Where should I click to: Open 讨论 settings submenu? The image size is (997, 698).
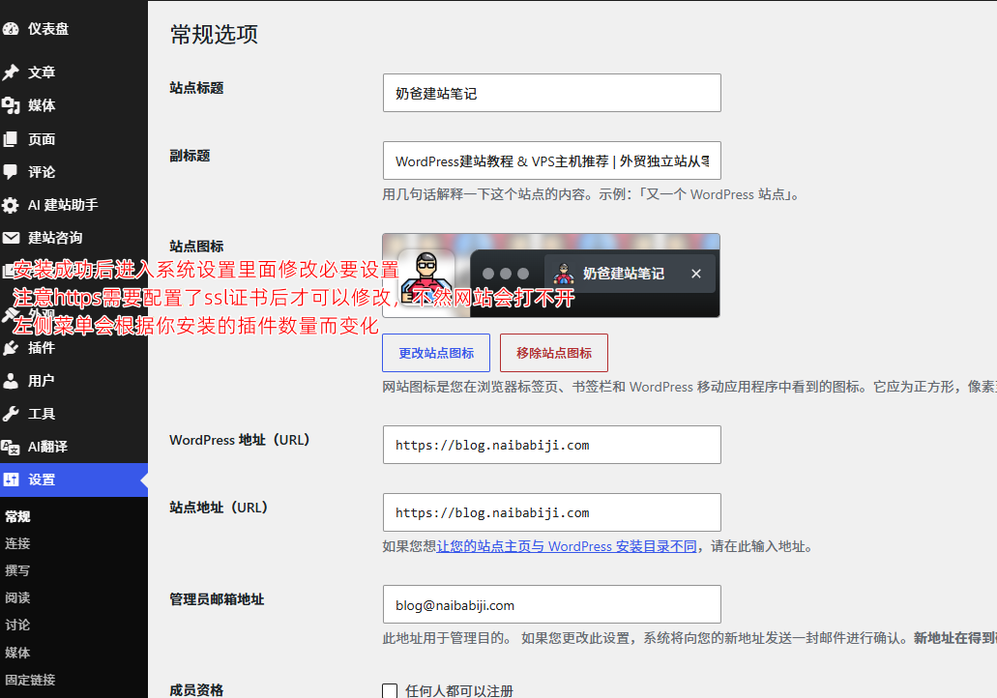(17, 625)
